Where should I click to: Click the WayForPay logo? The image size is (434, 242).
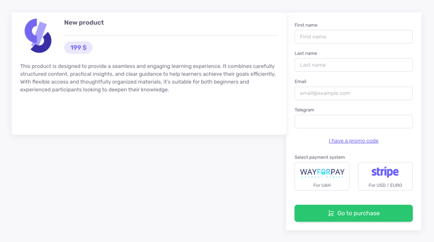pyautogui.click(x=322, y=173)
